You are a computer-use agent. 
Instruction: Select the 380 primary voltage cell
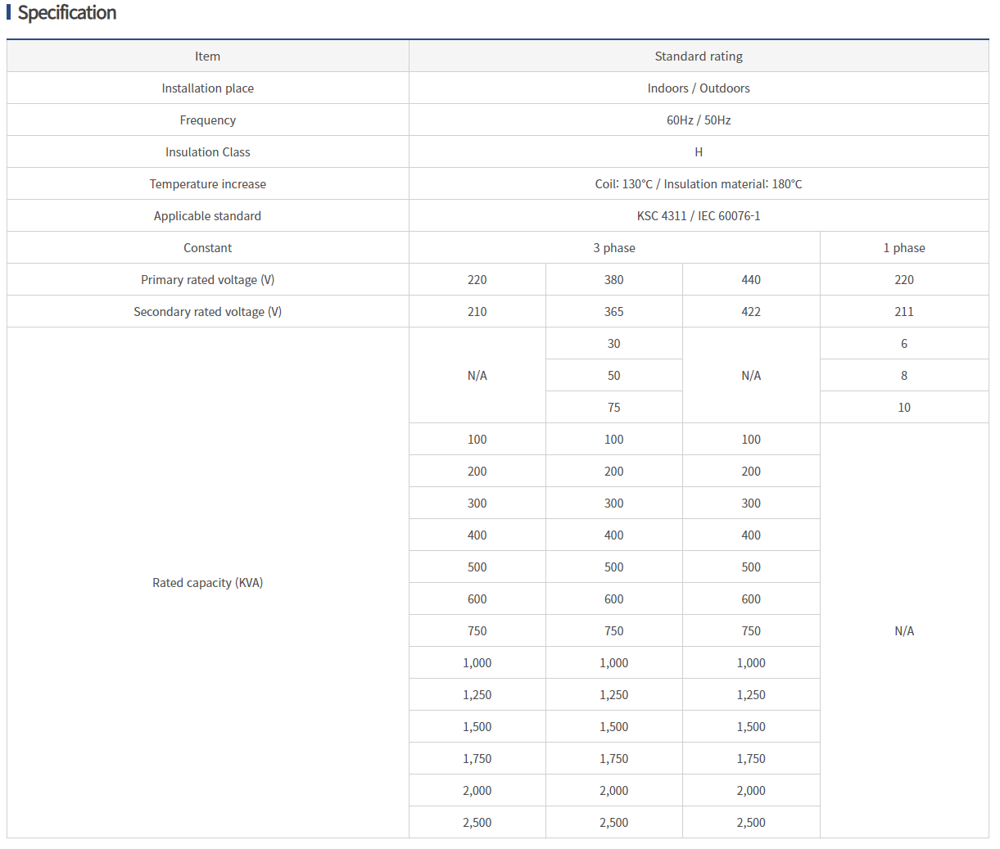[613, 280]
